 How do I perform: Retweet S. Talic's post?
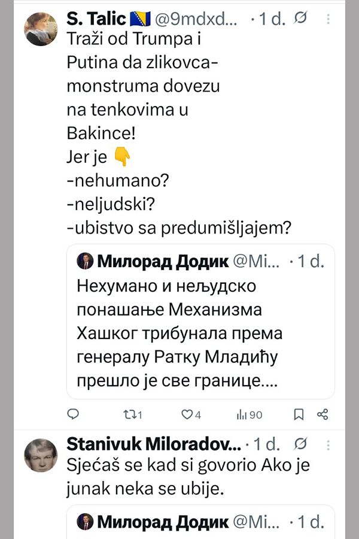click(130, 414)
